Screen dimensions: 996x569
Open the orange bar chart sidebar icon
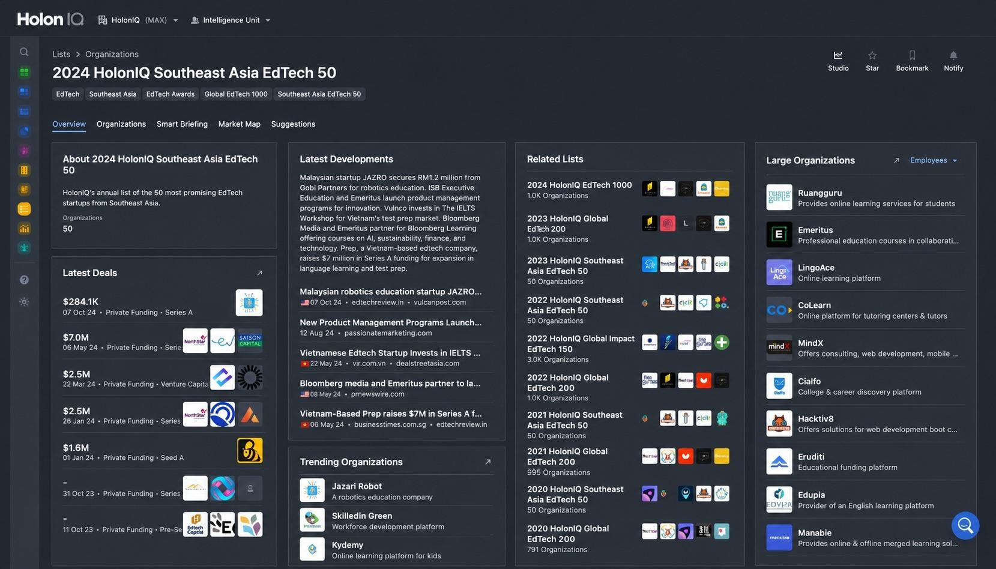(x=24, y=228)
